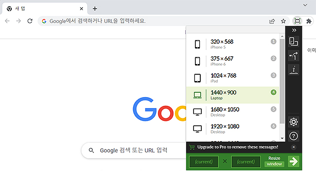Click the preset list scrollbar down arrow
Screen dimensions: 316x182
point(282,138)
